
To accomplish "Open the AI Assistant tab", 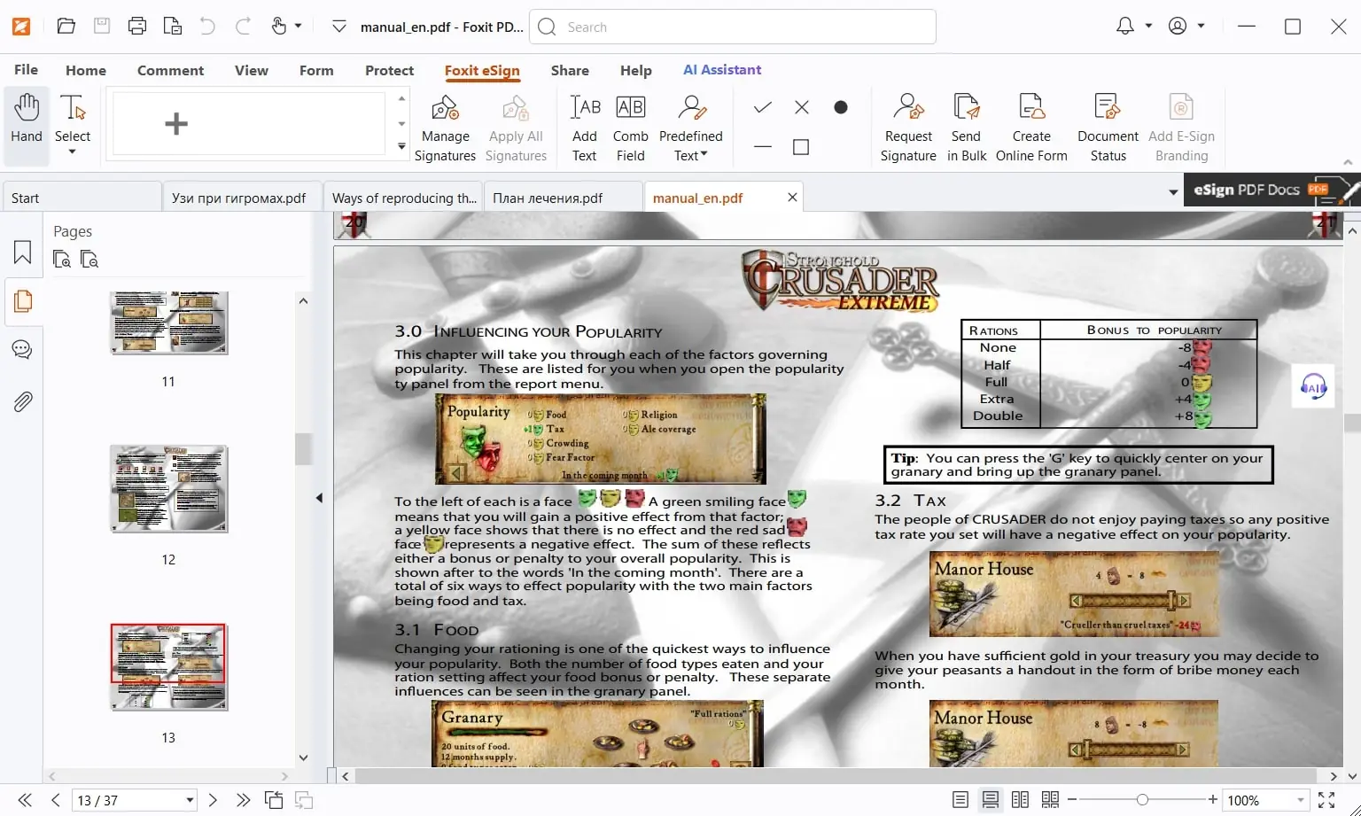I will click(722, 70).
